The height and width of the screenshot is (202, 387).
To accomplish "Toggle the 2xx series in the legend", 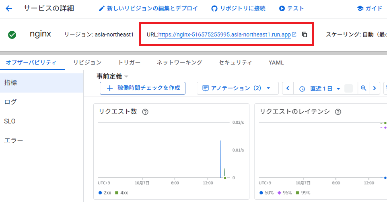I will coord(105,193).
